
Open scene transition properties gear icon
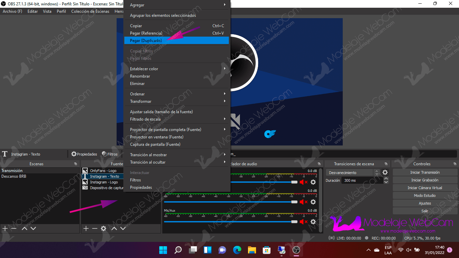(x=385, y=172)
